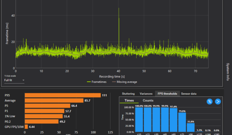232x135 pixels.
Task: Click the Average orange bar
Action: click(54, 101)
